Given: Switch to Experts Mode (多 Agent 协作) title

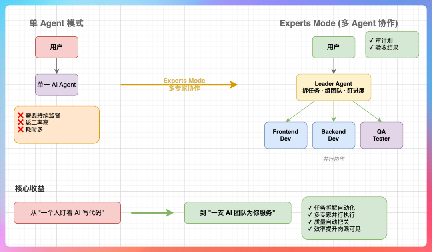Looking at the screenshot, I should point(339,23).
